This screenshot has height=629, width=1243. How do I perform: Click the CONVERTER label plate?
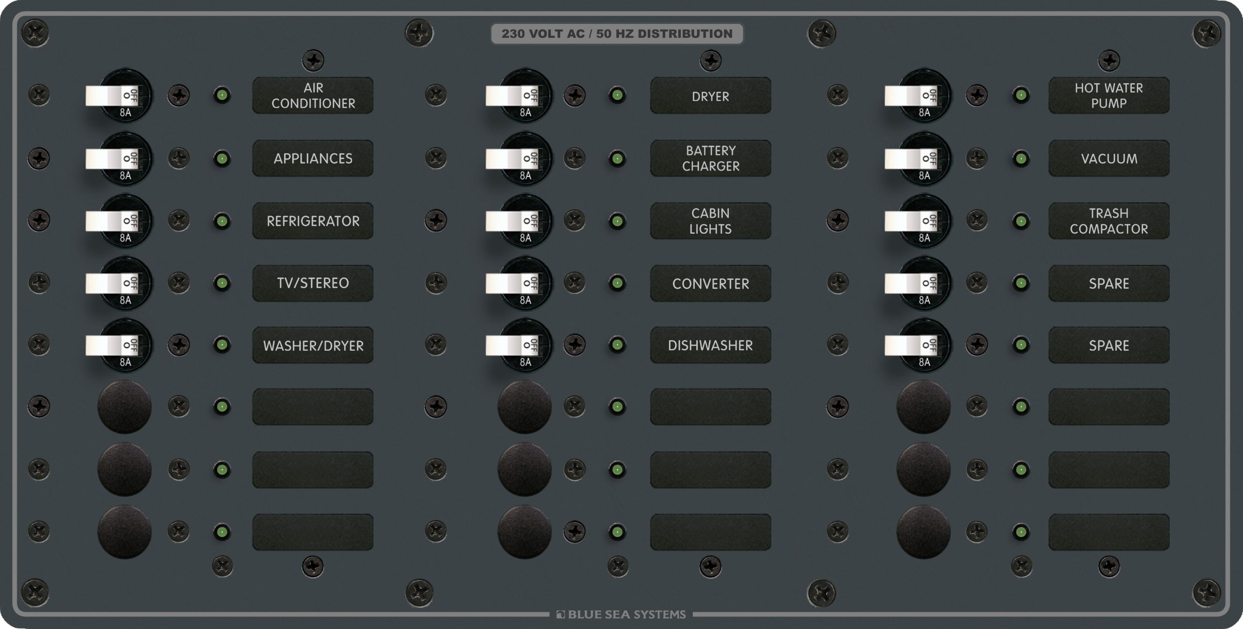pyautogui.click(x=710, y=283)
